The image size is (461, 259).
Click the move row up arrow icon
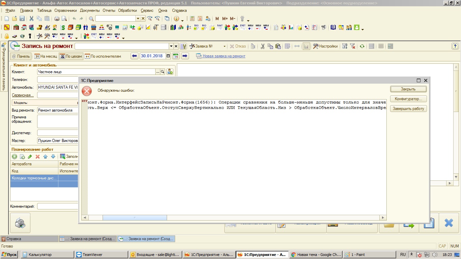click(45, 156)
